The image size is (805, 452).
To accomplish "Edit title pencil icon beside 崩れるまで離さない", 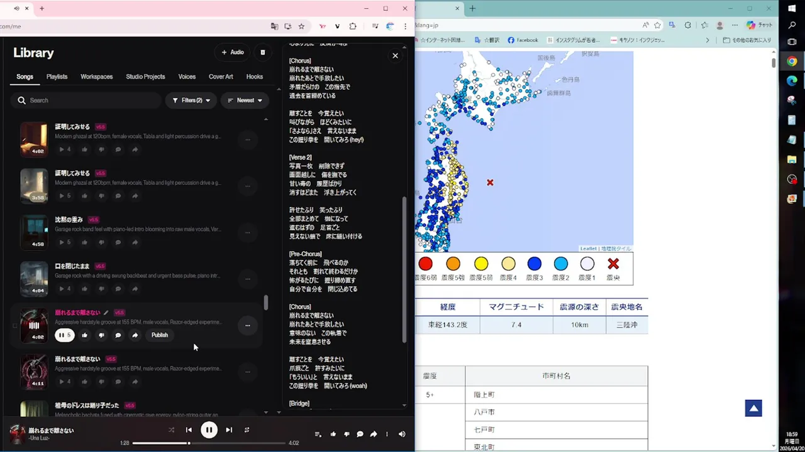I will point(106,313).
